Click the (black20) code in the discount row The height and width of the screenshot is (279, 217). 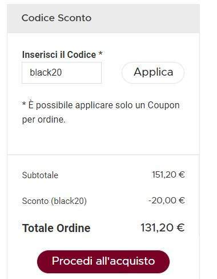69,201
